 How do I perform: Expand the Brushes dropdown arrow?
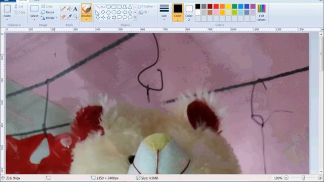click(87, 20)
